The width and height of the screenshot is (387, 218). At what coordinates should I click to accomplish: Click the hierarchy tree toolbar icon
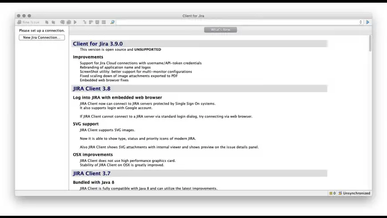85,22
